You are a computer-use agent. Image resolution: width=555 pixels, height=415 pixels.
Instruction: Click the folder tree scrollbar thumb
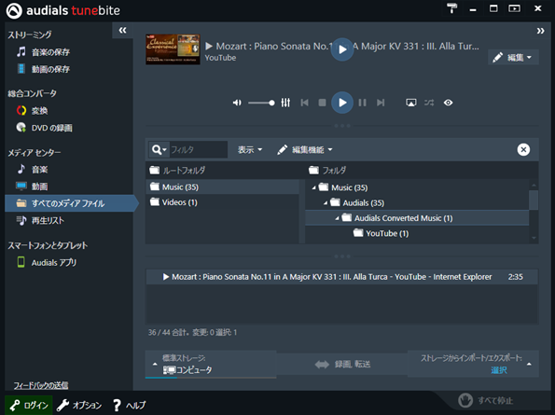point(534,201)
